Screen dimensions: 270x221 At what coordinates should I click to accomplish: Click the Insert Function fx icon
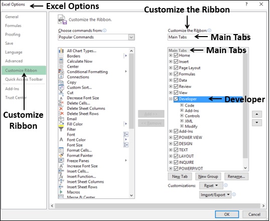(61, 176)
